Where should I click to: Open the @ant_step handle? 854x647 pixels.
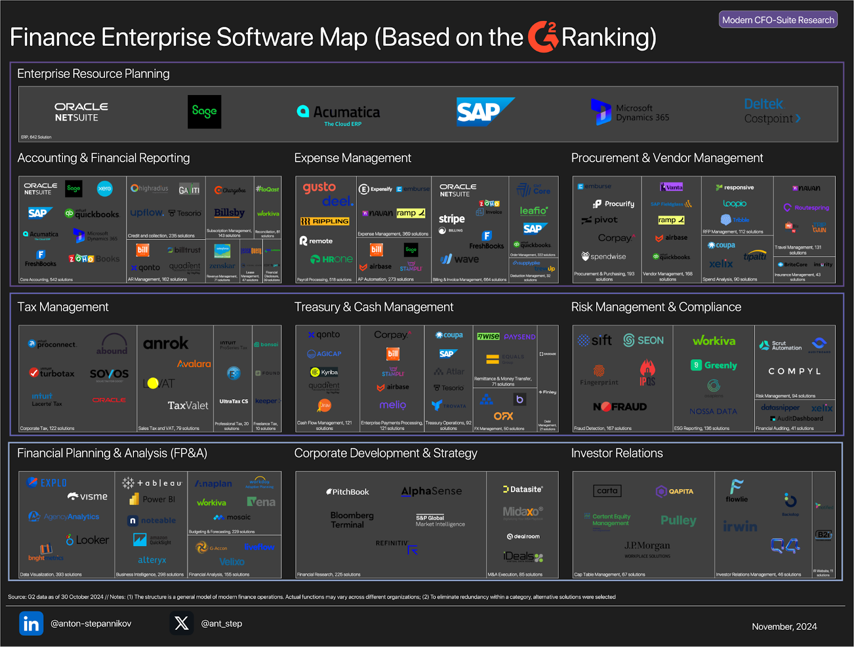pyautogui.click(x=222, y=624)
